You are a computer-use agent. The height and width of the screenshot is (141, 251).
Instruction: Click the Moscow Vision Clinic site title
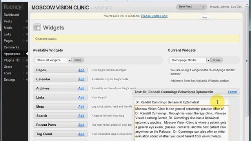pos(60,8)
